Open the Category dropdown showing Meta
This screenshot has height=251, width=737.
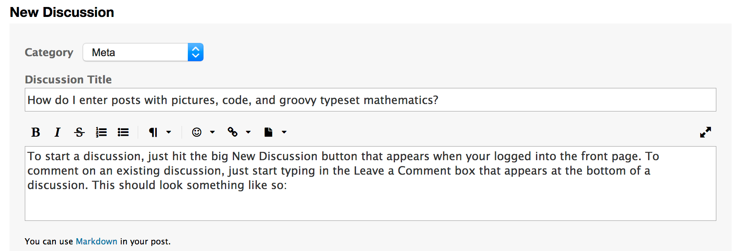(143, 52)
